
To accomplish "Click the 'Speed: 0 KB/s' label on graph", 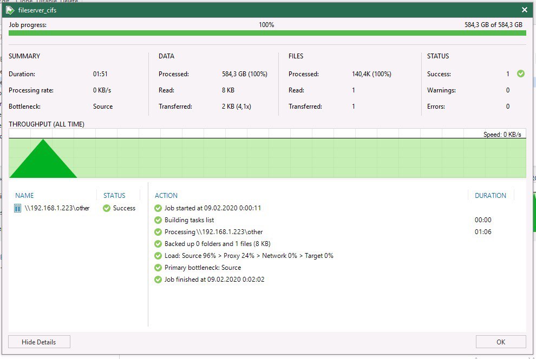I will [x=502, y=135].
